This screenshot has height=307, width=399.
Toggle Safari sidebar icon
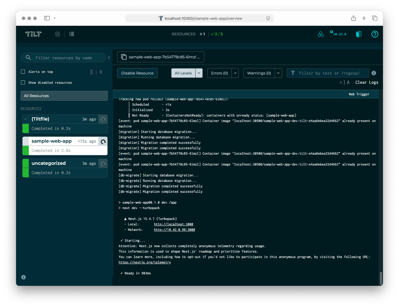click(x=47, y=18)
